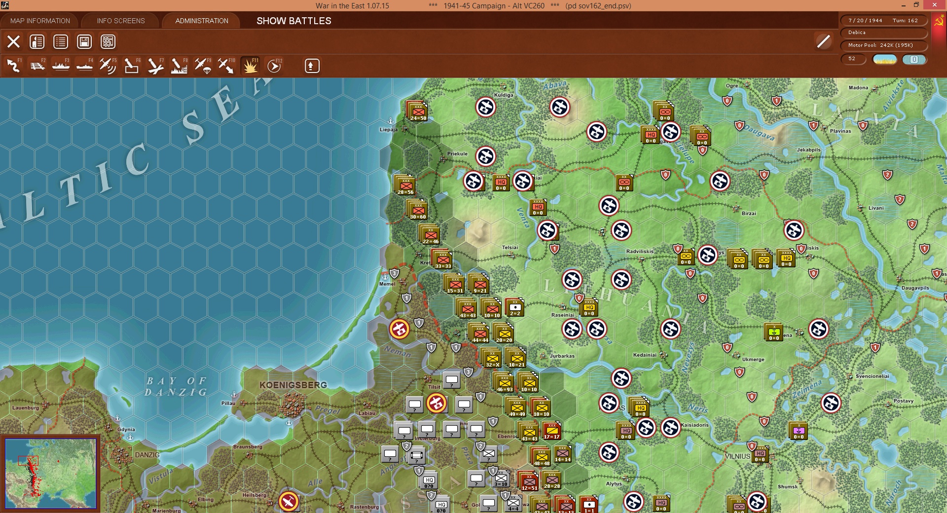The height and width of the screenshot is (513, 947).
Task: Click the battle marker beside Priekule
Action: coord(486,156)
